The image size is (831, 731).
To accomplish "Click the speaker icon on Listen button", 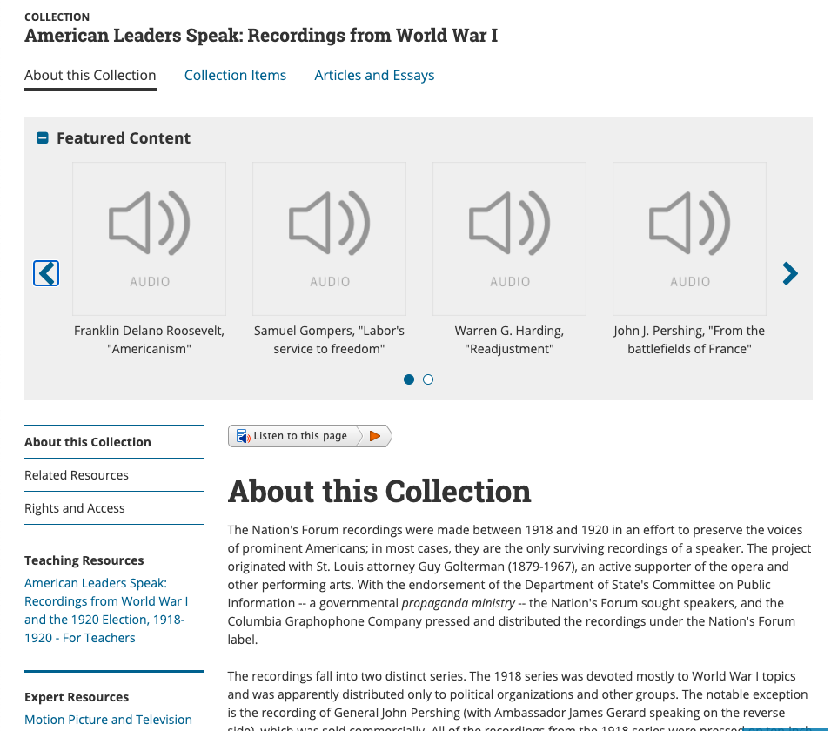I will 242,436.
